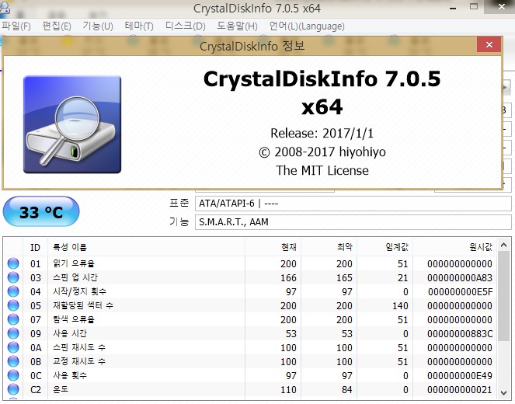The height and width of the screenshot is (404, 515).
Task: Click scroll-up arrow of SMART list
Action: point(504,245)
